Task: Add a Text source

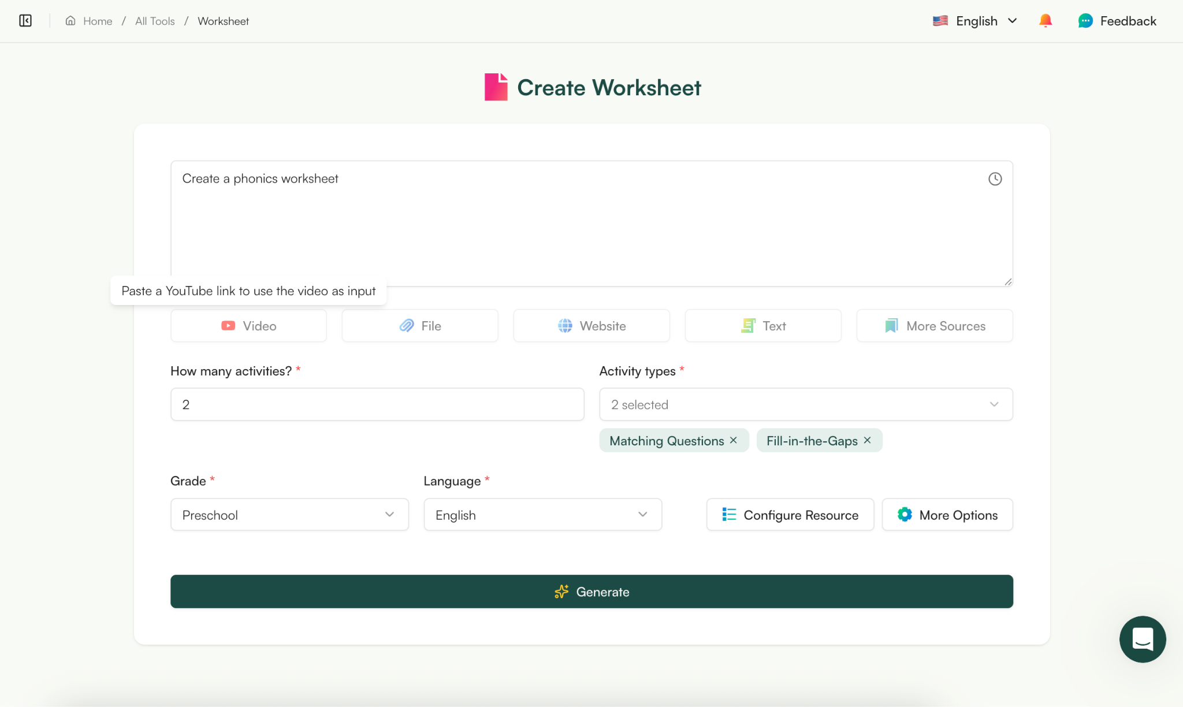Action: [763, 326]
